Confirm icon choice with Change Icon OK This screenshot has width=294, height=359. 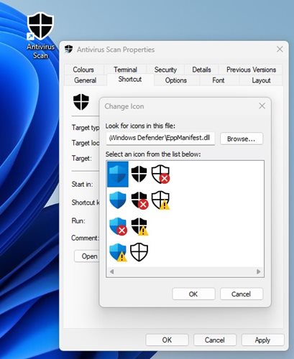point(193,294)
